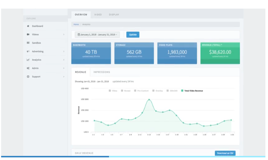Switch to the Video tab
268x160 pixels.
[98, 15]
